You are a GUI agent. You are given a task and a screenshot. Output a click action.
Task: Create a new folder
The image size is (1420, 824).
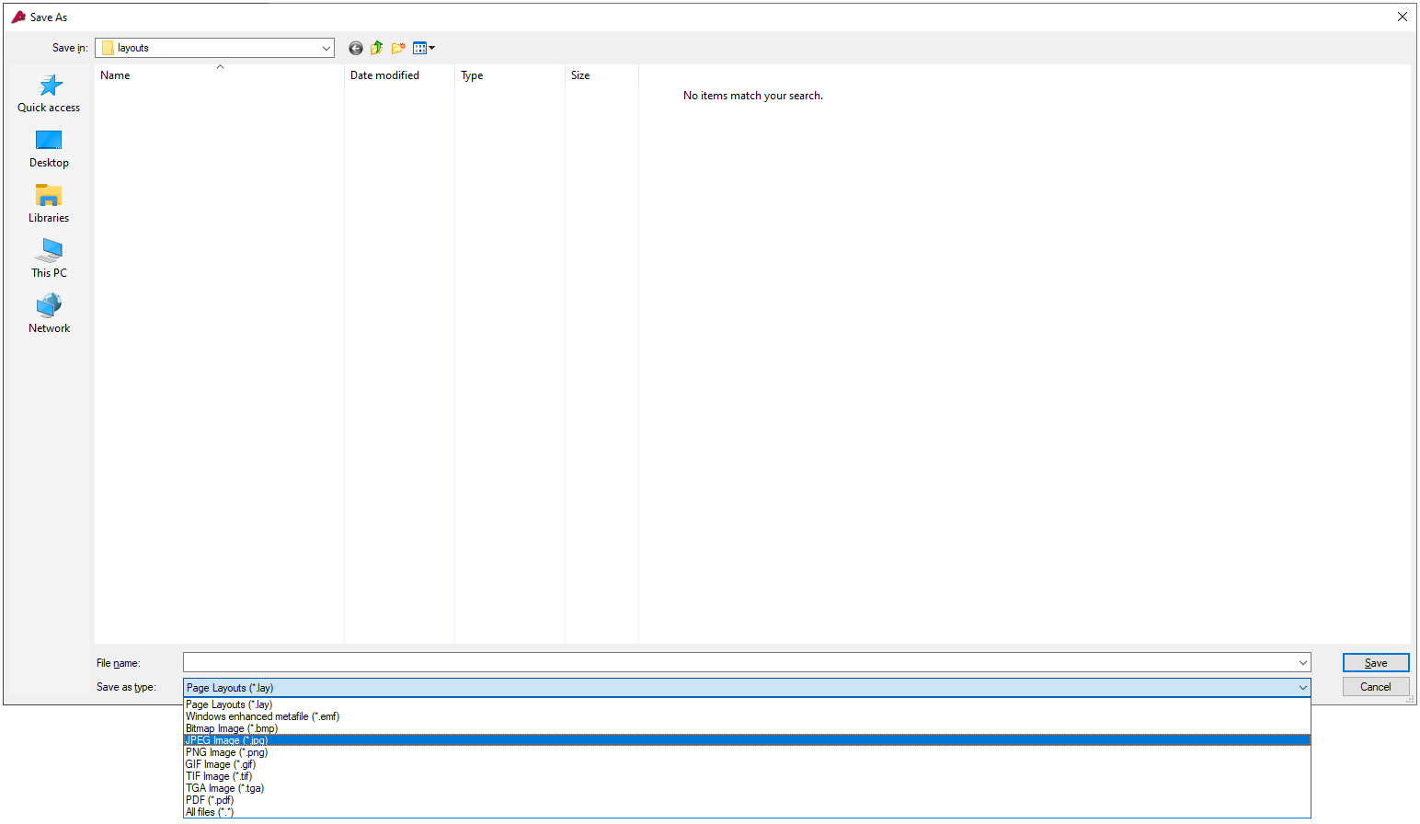[398, 48]
